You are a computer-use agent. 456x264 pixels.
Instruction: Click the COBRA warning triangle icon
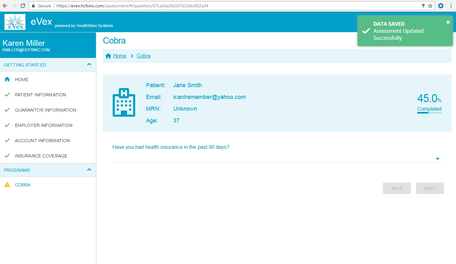7,185
